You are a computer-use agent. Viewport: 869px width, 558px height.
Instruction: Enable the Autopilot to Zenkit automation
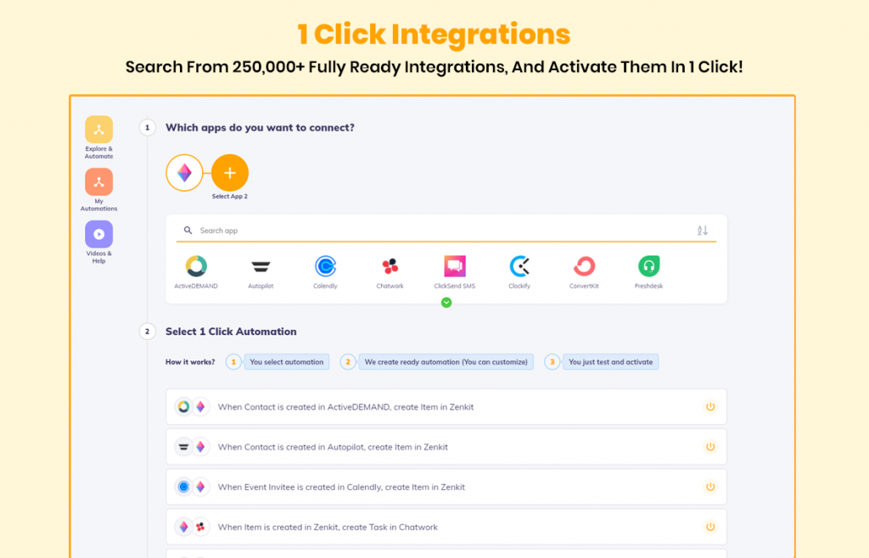pos(710,447)
